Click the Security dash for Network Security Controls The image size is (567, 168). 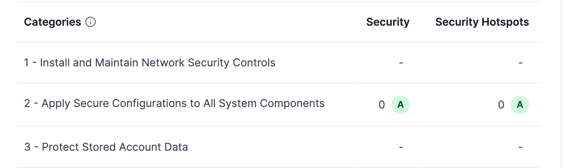[x=401, y=63]
